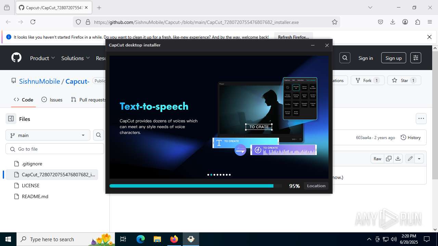The height and width of the screenshot is (246, 438).
Task: Open the main branch selector dropdown
Action: (48, 135)
